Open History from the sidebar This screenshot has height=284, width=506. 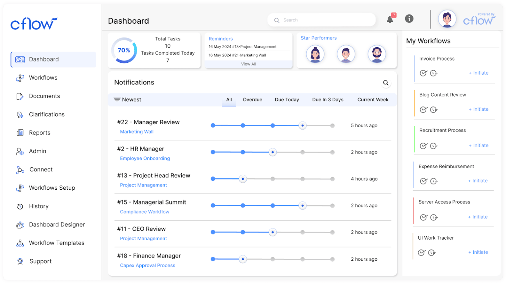(39, 206)
